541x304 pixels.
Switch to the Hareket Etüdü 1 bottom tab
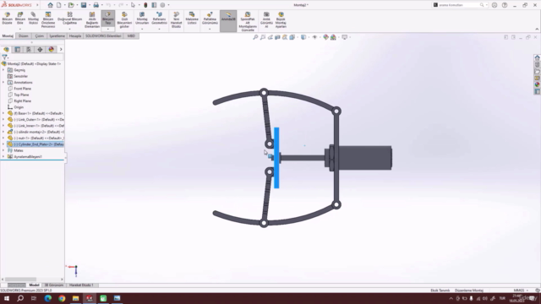click(81, 285)
